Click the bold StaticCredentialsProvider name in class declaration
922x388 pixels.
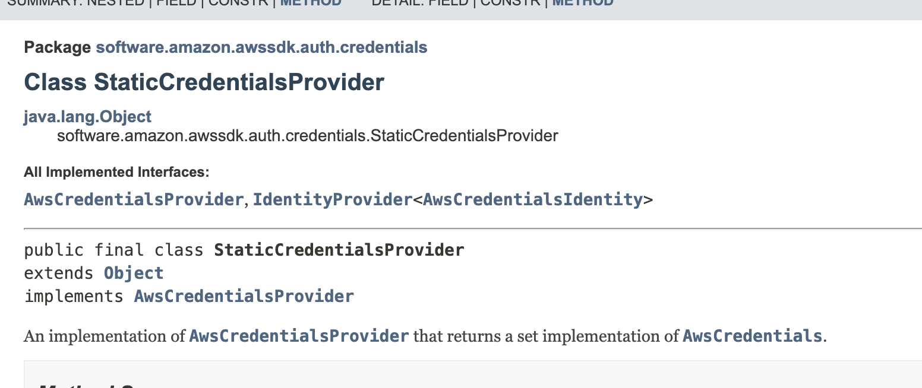(339, 250)
